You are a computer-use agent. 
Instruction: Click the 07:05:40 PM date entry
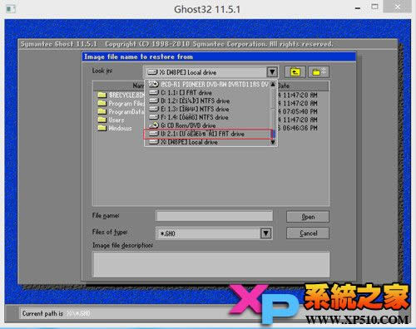tap(298, 111)
